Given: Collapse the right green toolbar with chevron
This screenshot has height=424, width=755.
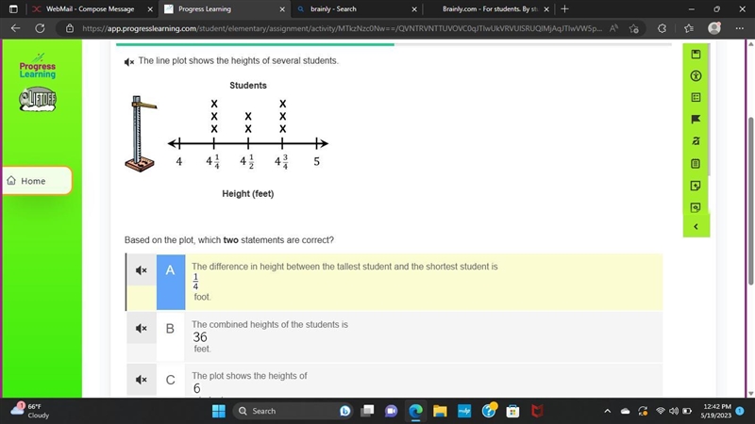Looking at the screenshot, I should (696, 226).
